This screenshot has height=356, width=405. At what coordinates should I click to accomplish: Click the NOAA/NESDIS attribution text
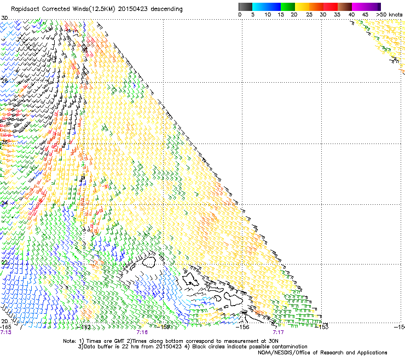point(322,353)
